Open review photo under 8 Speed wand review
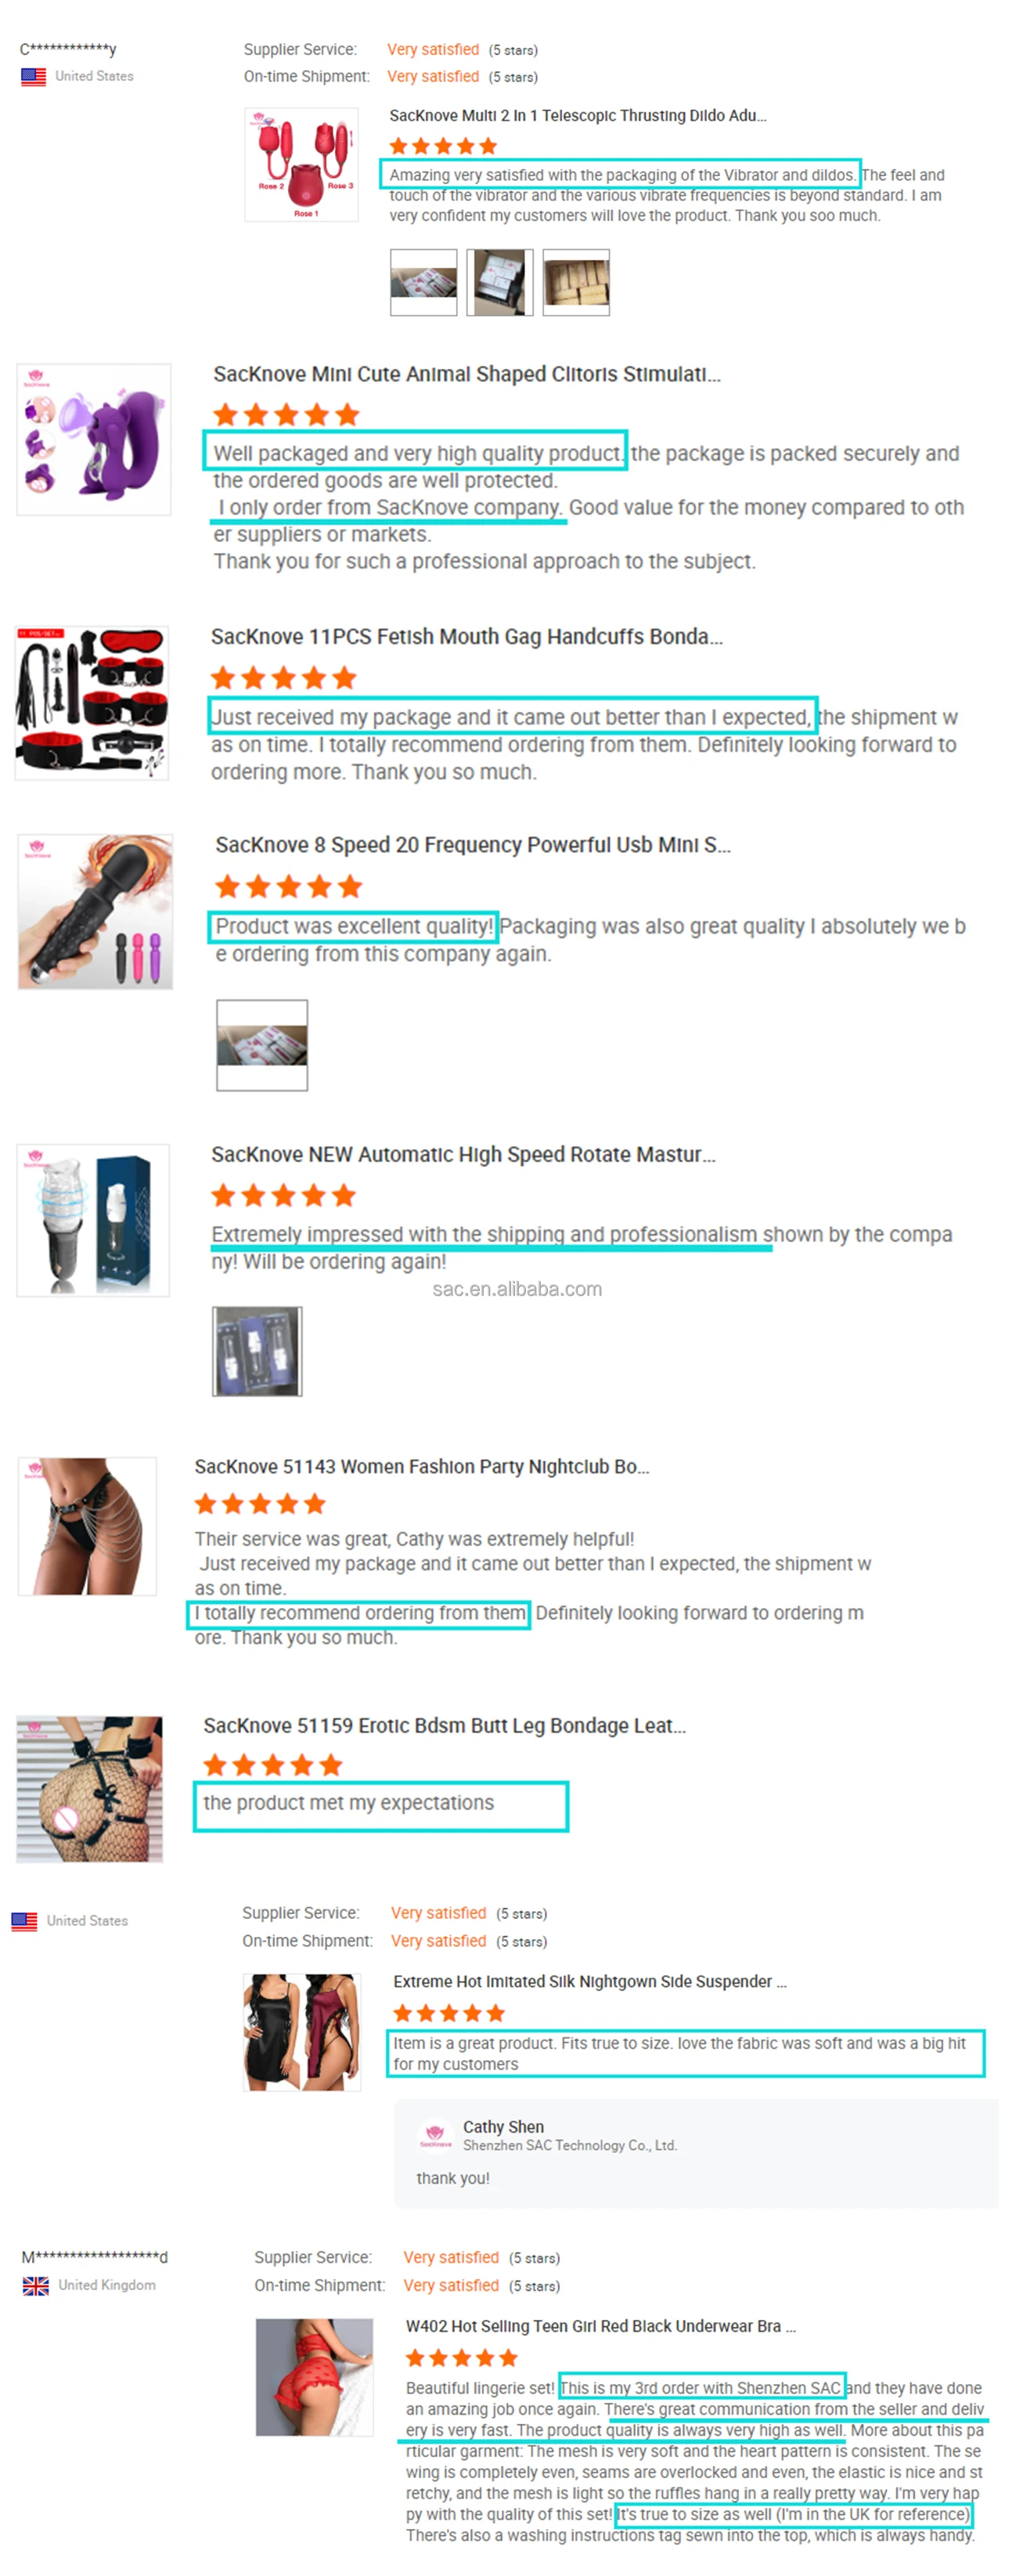This screenshot has width=1034, height=2576. tap(263, 1044)
